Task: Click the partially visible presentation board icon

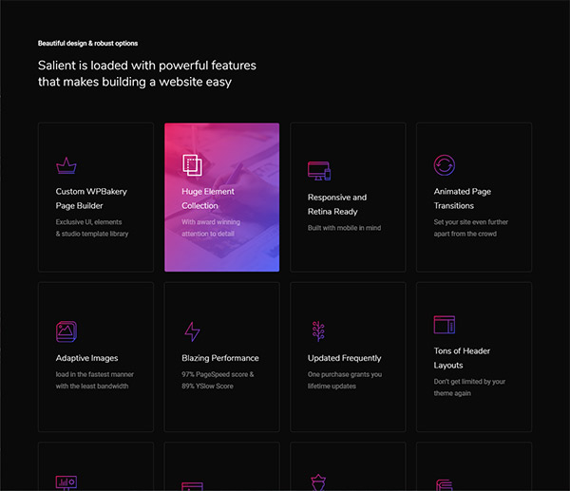Action: point(66,483)
